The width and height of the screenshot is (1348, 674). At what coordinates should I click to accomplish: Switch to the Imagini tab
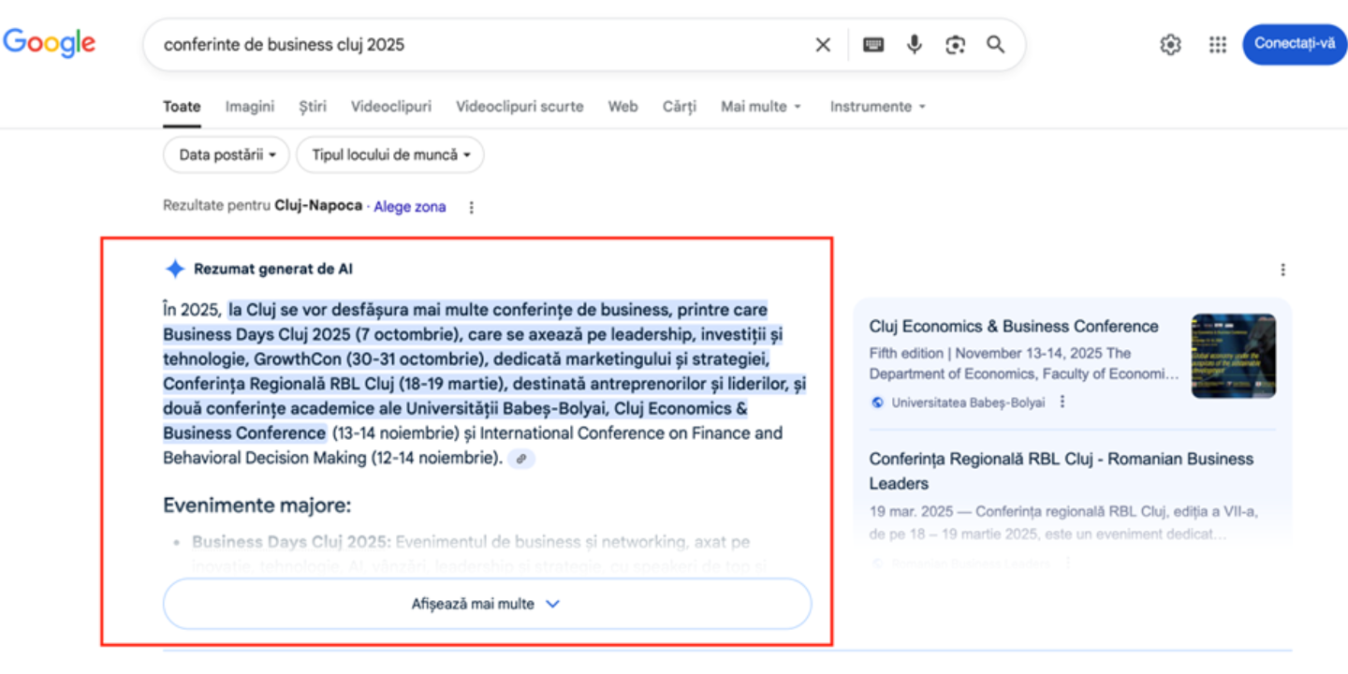click(249, 107)
